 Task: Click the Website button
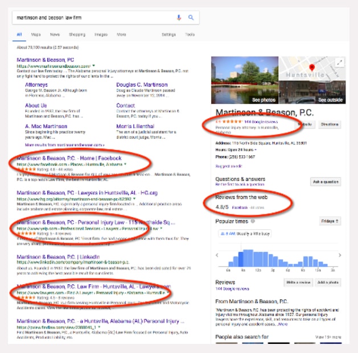point(306,124)
